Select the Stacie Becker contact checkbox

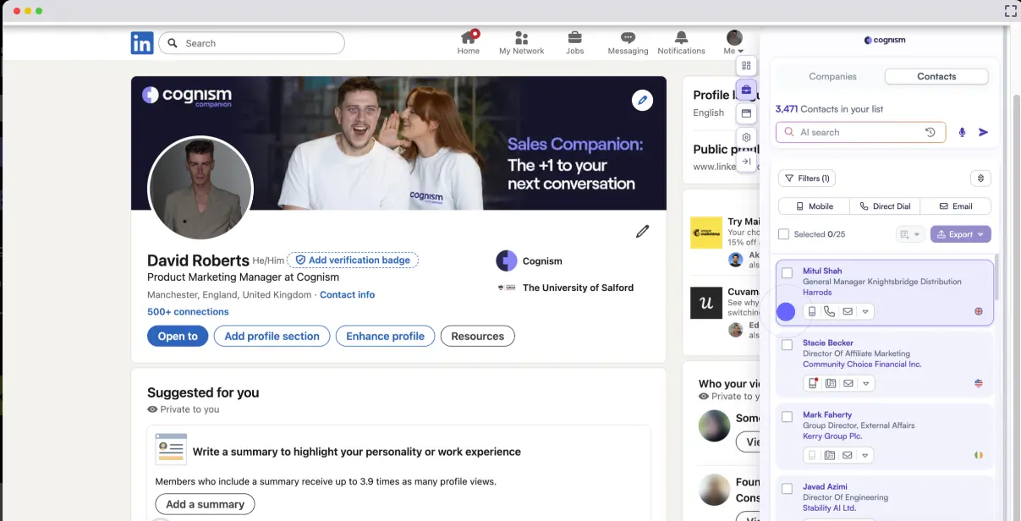[788, 345]
